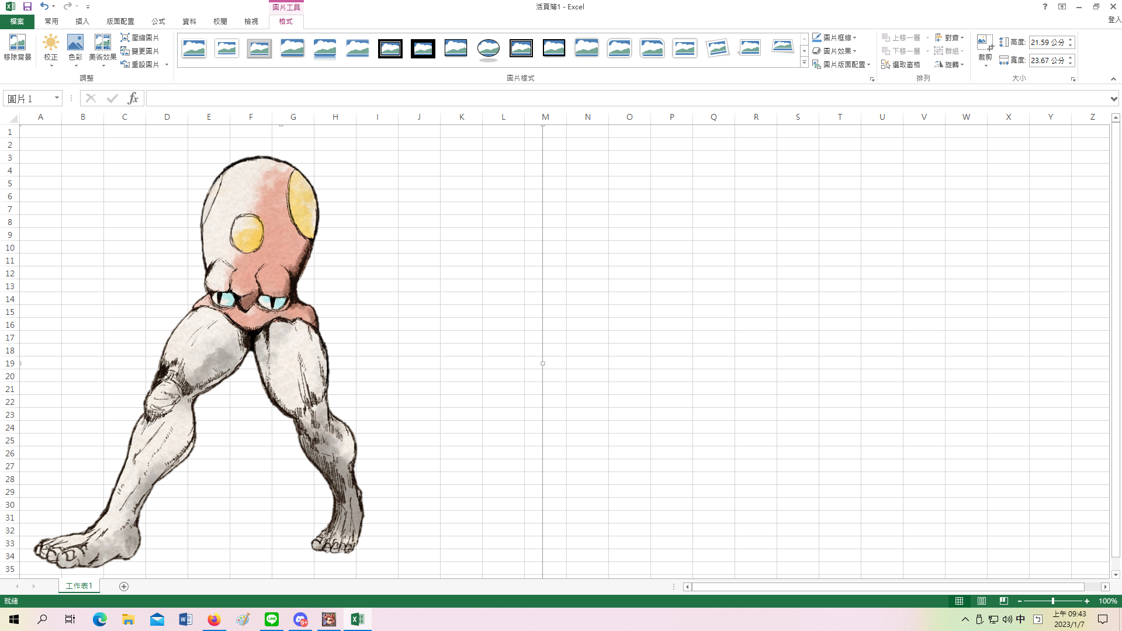Decrease picture width with down stepper
This screenshot has height=631, width=1122.
pyautogui.click(x=1071, y=63)
